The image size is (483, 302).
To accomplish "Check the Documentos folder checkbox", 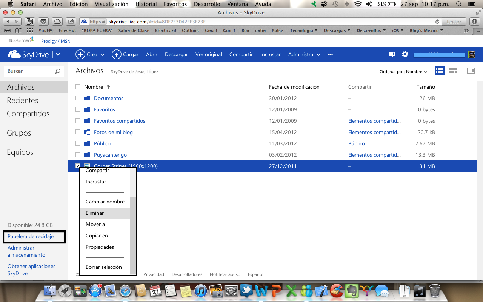I will [x=78, y=98].
